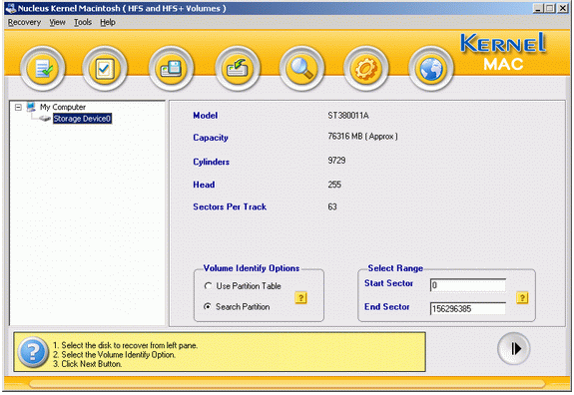Click the load disk with green arrow icon

click(x=238, y=69)
